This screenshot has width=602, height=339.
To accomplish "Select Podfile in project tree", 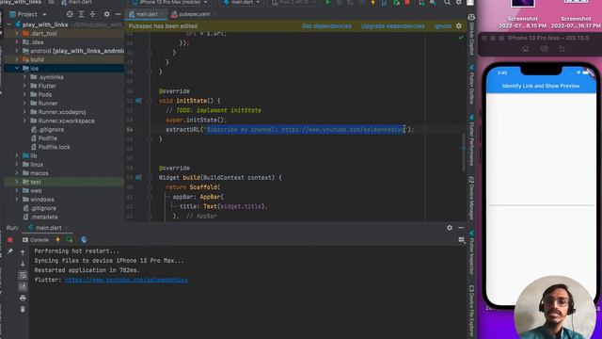I will 47,138.
